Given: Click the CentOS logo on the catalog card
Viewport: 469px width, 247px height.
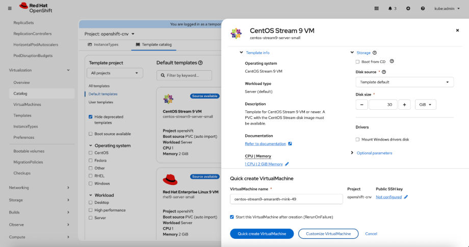Looking at the screenshot, I should 168,99.
